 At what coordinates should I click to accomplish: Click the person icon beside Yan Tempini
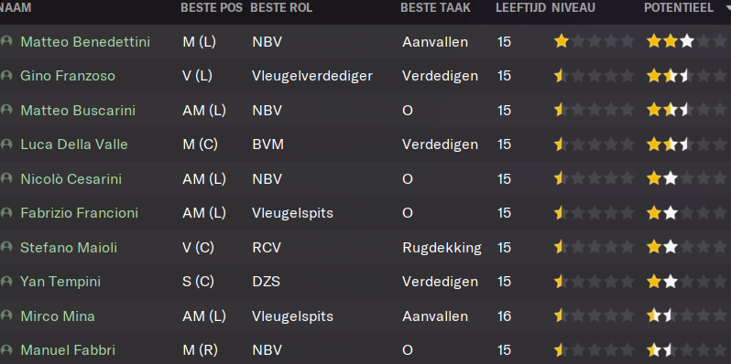click(x=6, y=282)
